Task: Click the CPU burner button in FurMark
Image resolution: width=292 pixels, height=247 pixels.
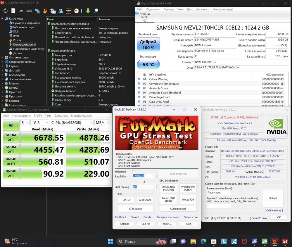Action: (135, 209)
